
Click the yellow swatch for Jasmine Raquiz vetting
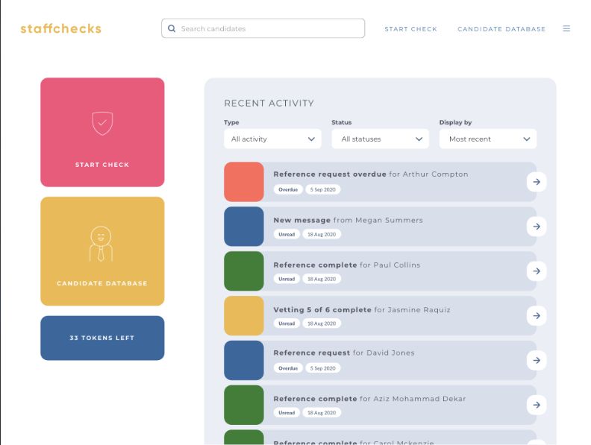244,316
